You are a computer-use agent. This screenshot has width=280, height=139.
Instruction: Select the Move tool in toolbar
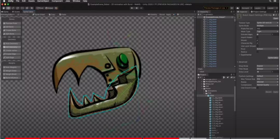pyautogui.click(x=8, y=8)
